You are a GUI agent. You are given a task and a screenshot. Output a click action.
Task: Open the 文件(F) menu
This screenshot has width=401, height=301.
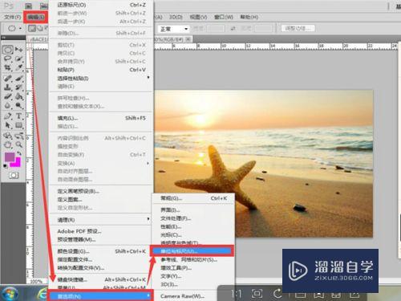[12, 17]
